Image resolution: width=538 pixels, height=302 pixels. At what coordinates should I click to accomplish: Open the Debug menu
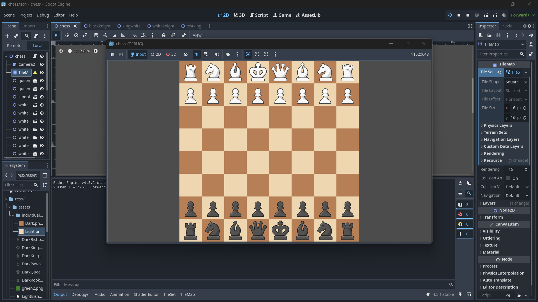point(43,15)
